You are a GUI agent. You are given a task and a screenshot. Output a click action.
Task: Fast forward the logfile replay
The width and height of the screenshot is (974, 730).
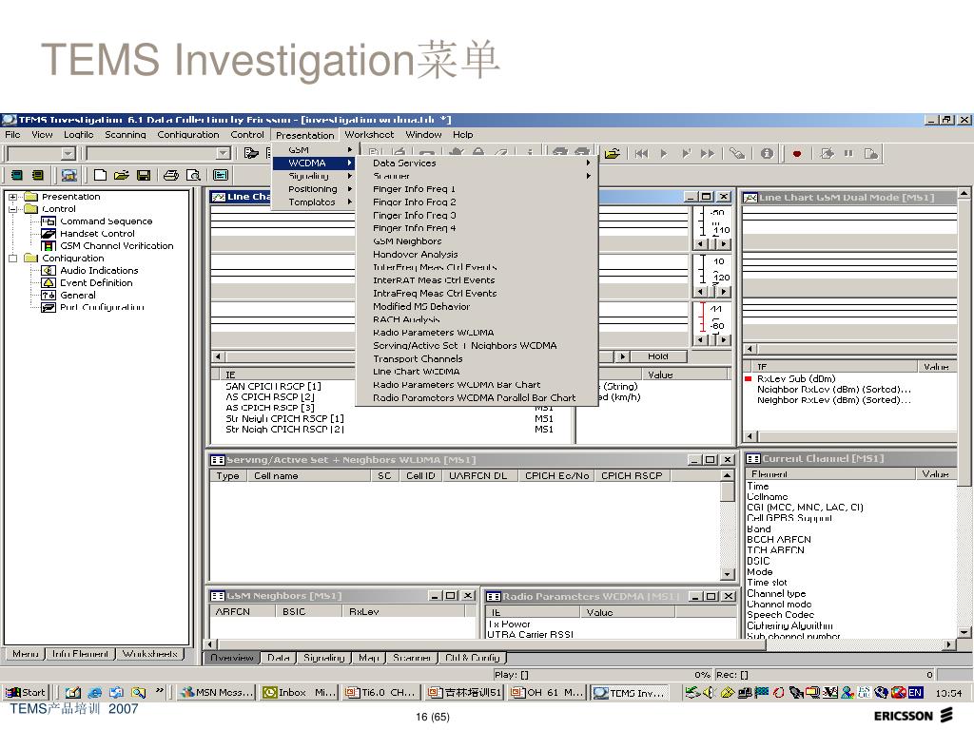(708, 153)
